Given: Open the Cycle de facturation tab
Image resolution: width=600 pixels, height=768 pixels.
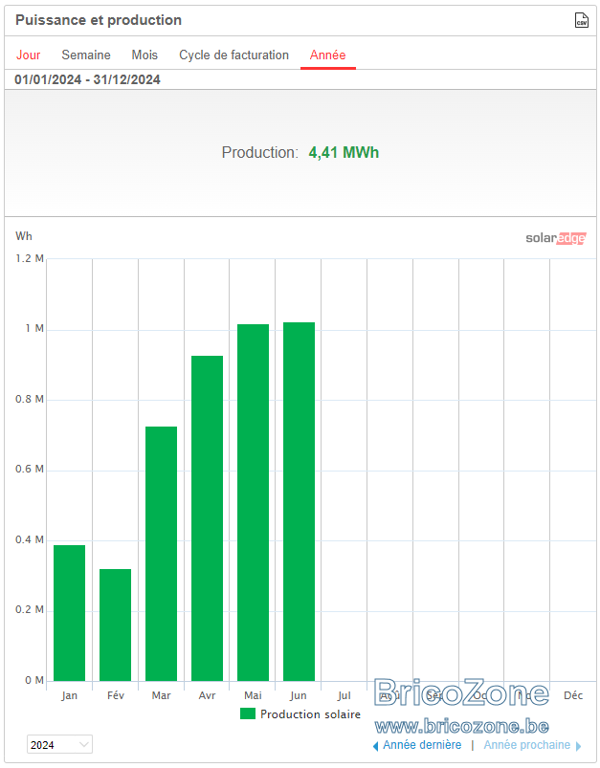Looking at the screenshot, I should (233, 55).
